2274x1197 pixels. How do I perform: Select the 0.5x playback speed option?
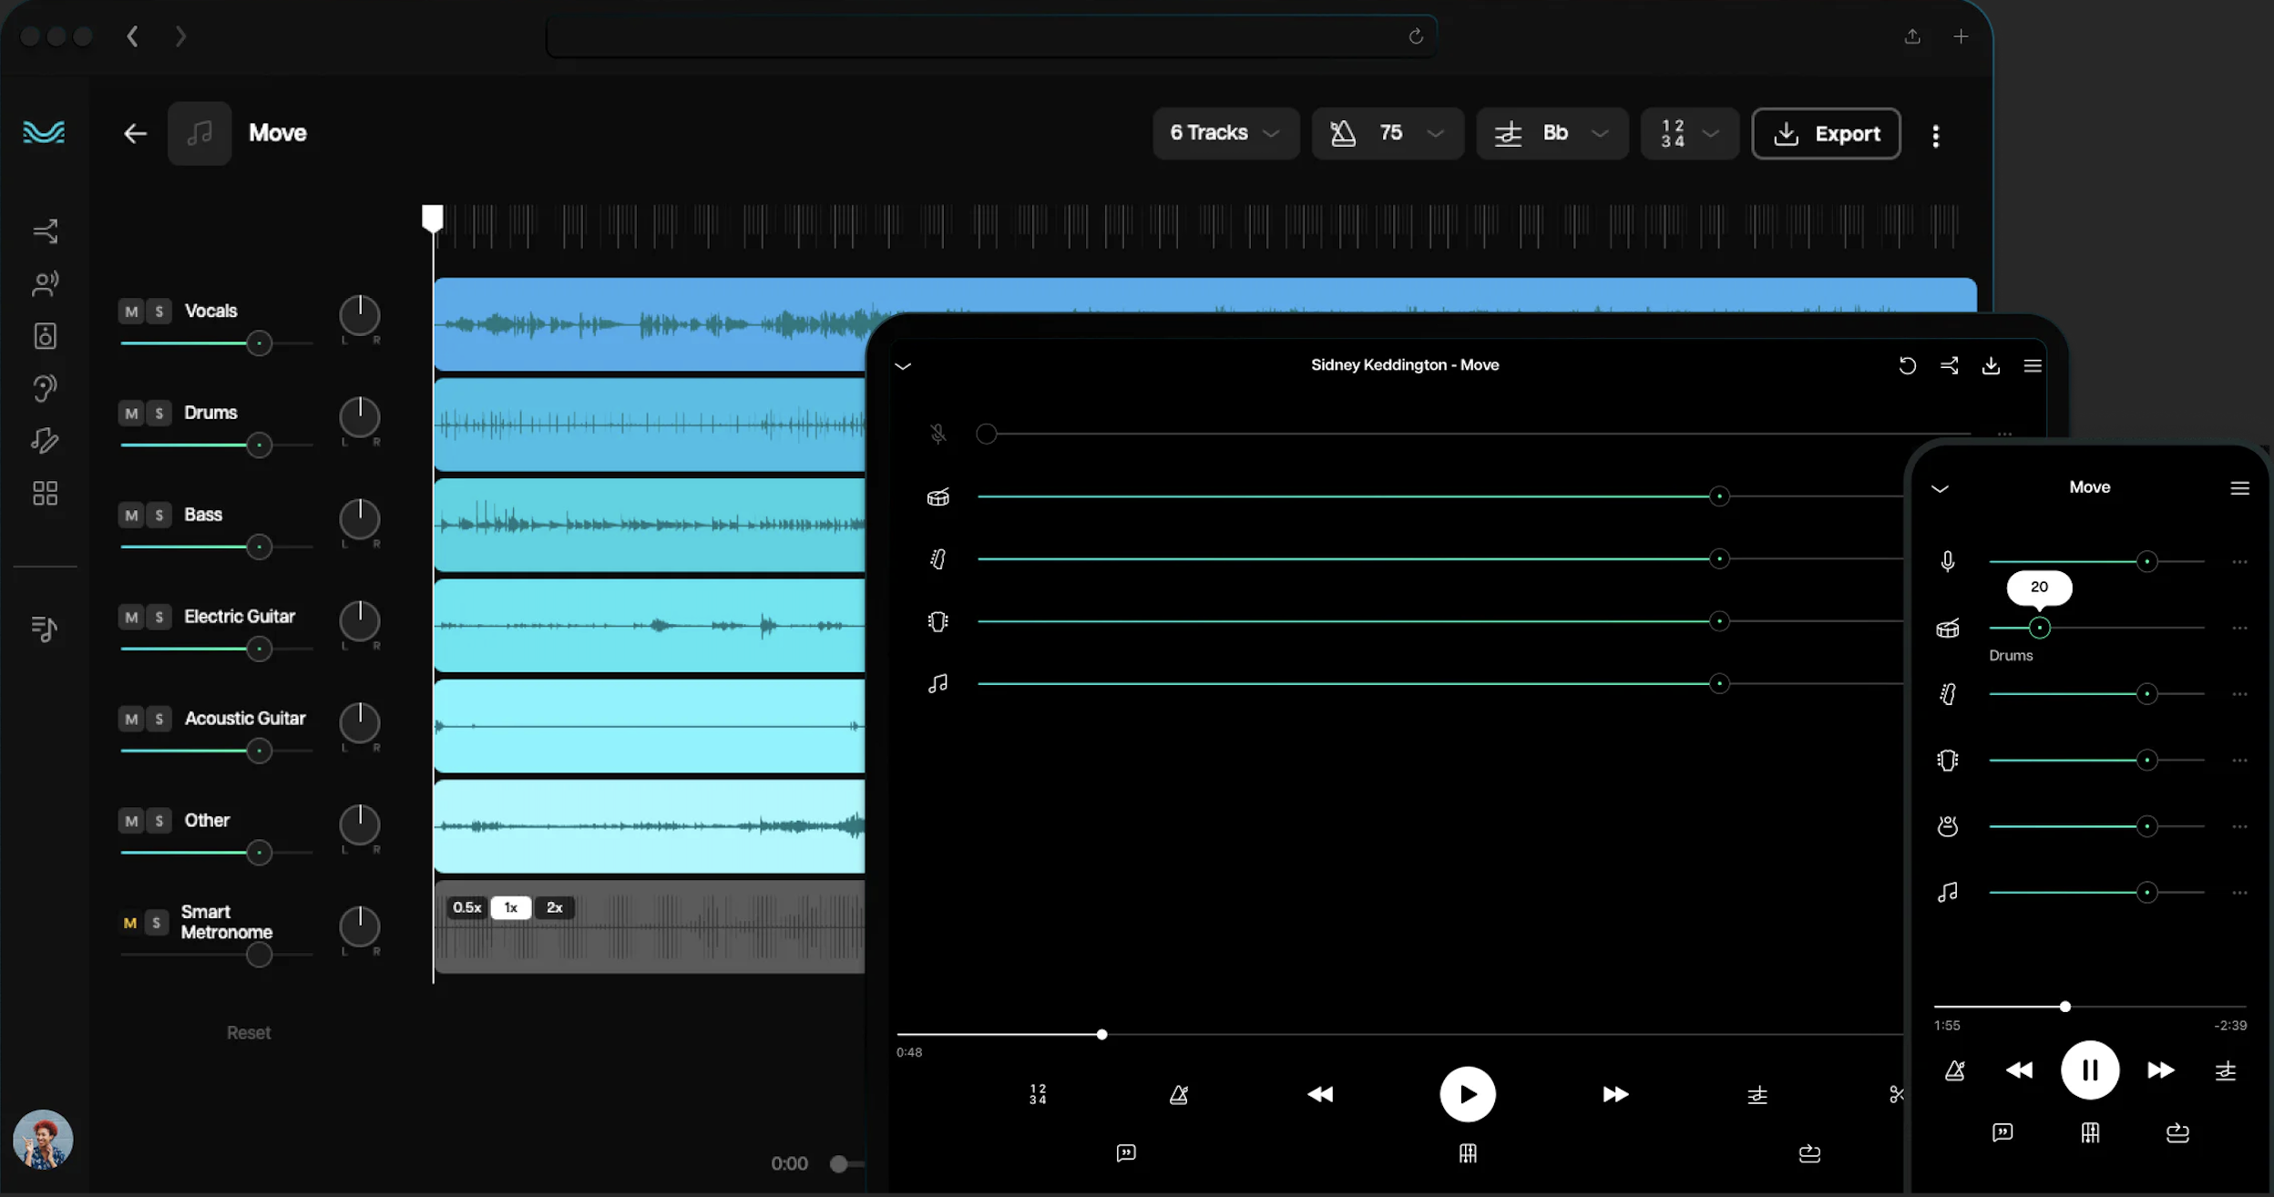(x=466, y=906)
